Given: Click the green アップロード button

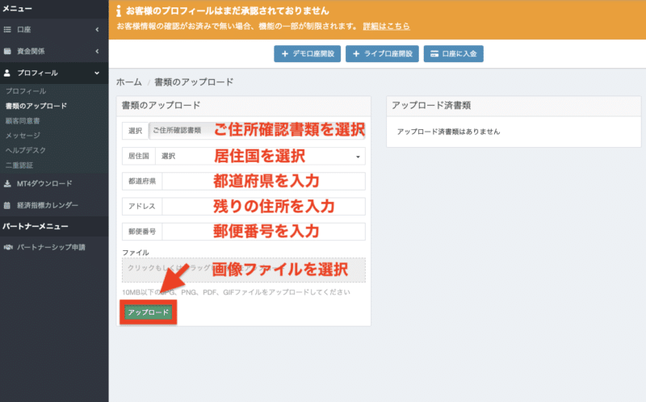Looking at the screenshot, I should pos(149,312).
